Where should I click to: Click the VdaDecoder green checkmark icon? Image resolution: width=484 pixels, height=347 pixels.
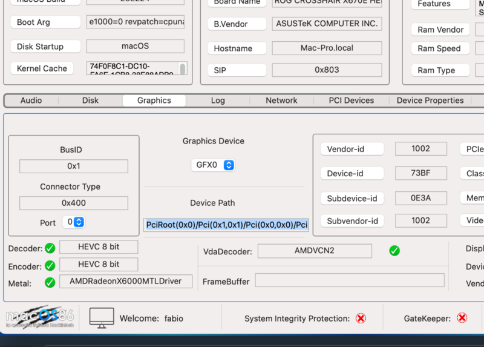[x=394, y=251]
